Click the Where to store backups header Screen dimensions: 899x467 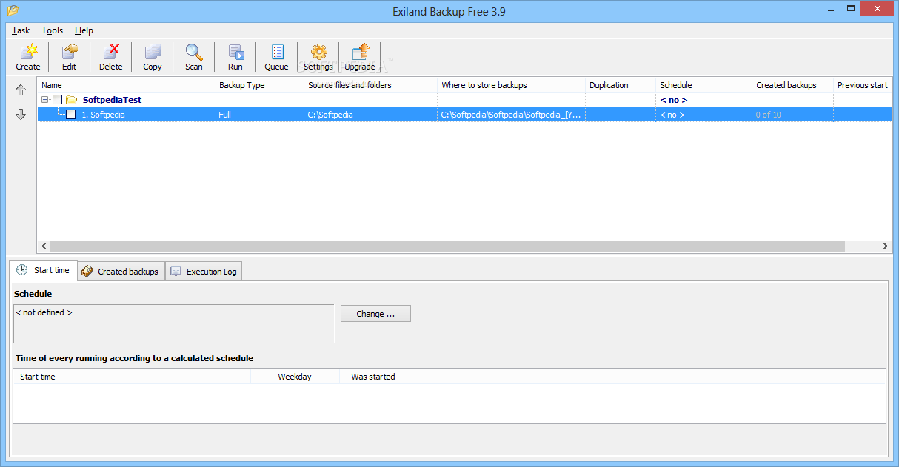511,85
